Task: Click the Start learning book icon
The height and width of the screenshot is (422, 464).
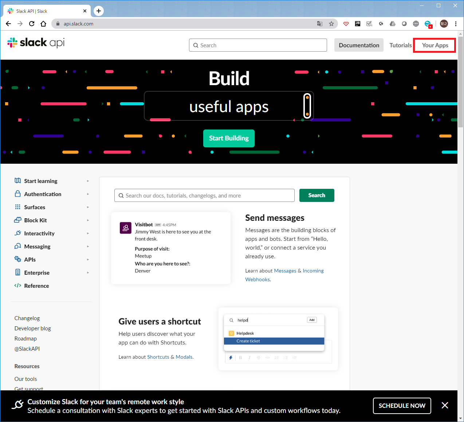Action: [x=17, y=181]
